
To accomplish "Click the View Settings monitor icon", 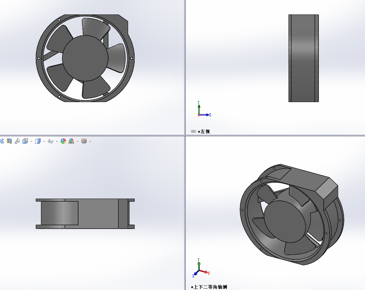I will [x=84, y=141].
